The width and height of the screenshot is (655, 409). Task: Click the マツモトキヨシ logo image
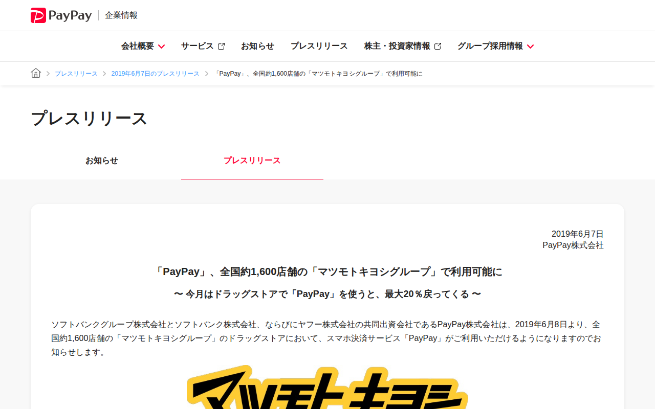[x=327, y=387]
